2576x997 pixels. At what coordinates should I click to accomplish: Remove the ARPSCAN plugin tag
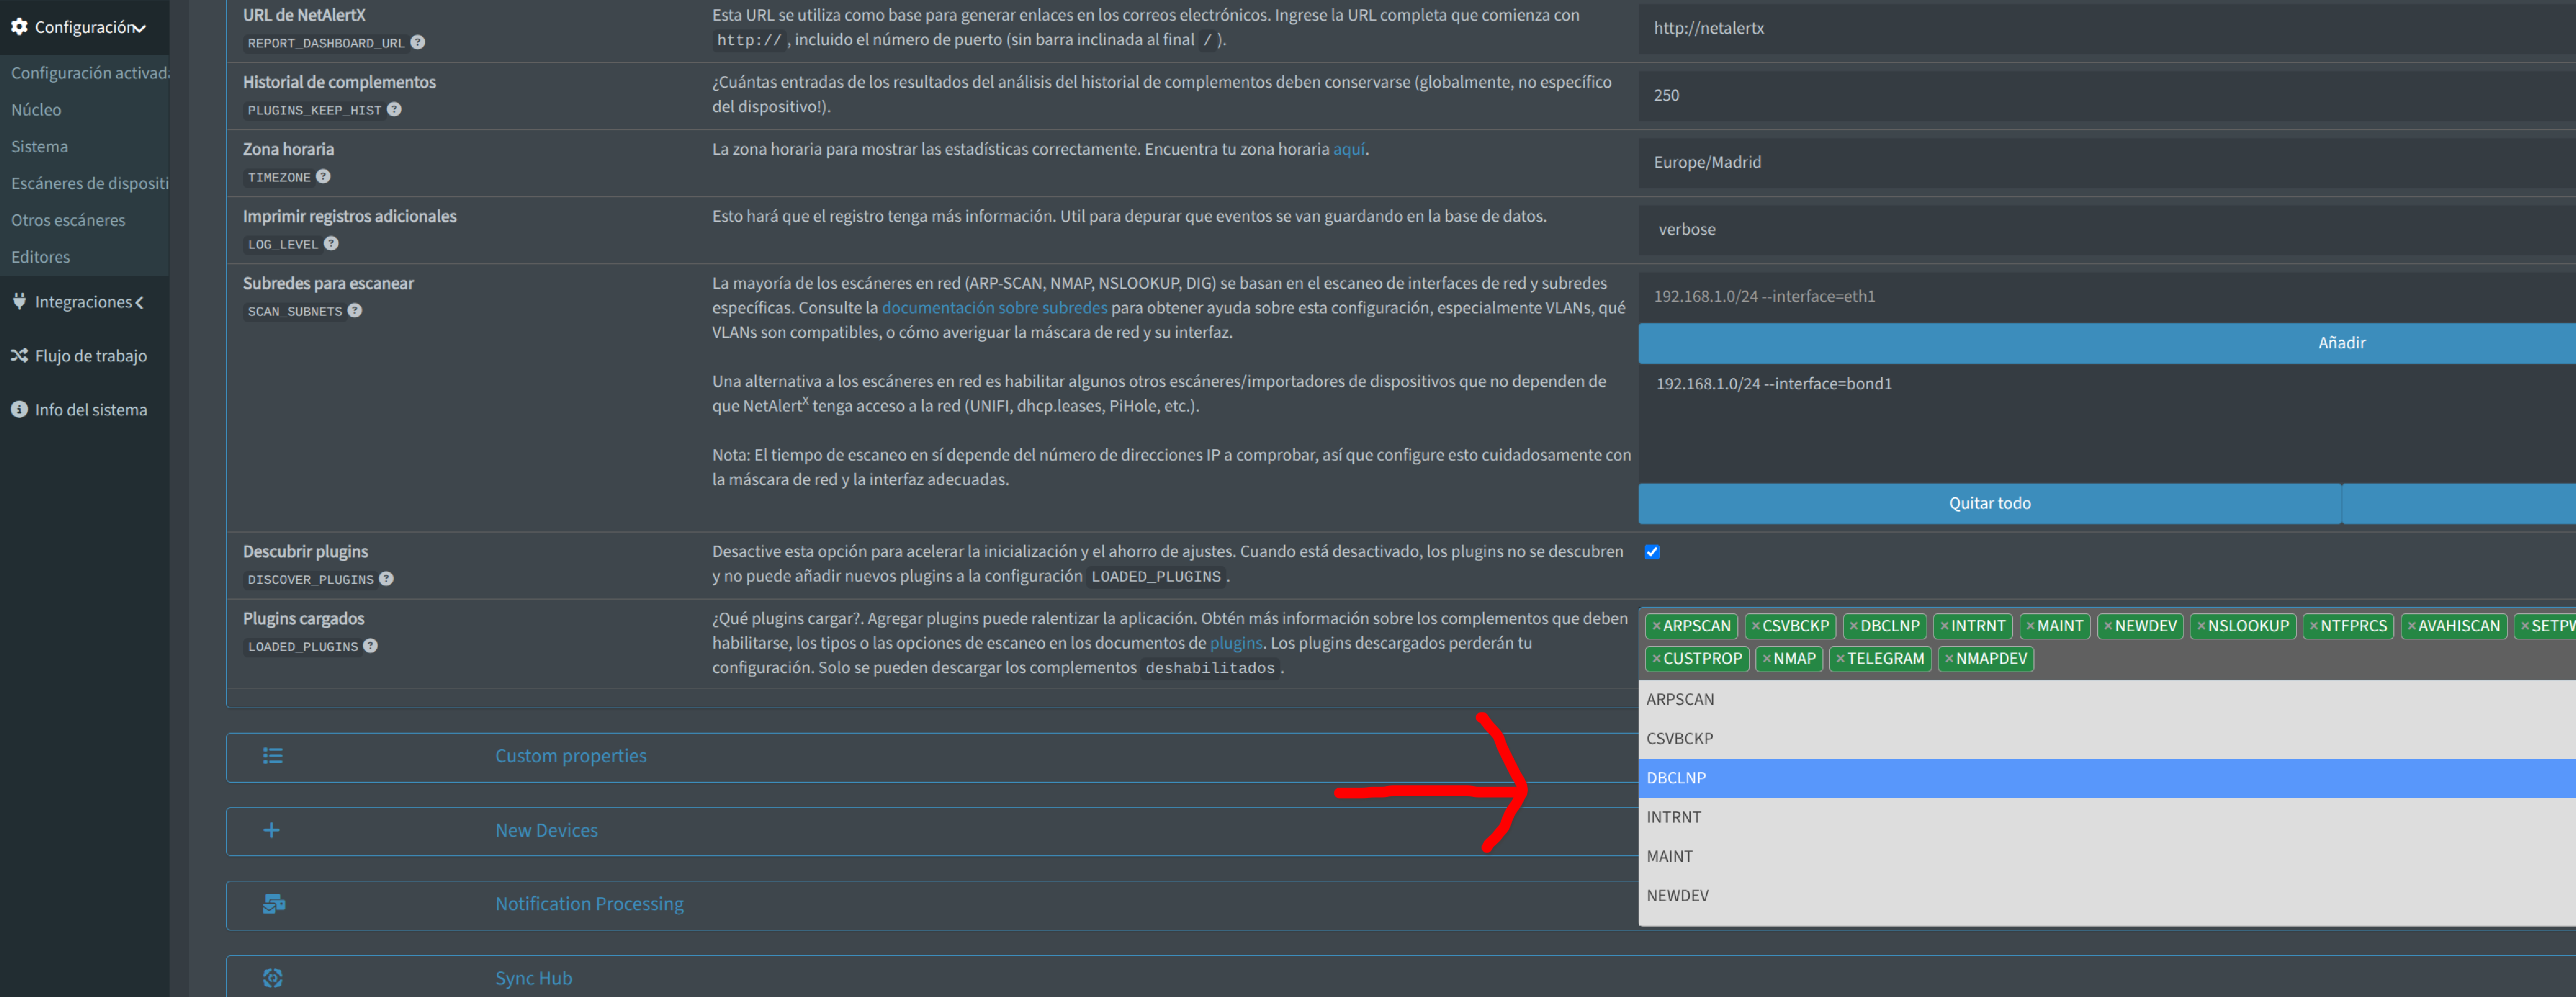[1656, 626]
